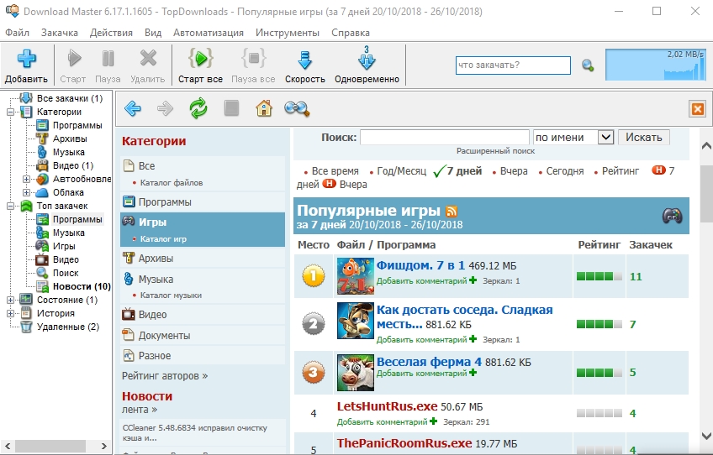Image resolution: width=713 pixels, height=455 pixels.
Task: Go forward with the grey right arrow
Action: (x=165, y=108)
